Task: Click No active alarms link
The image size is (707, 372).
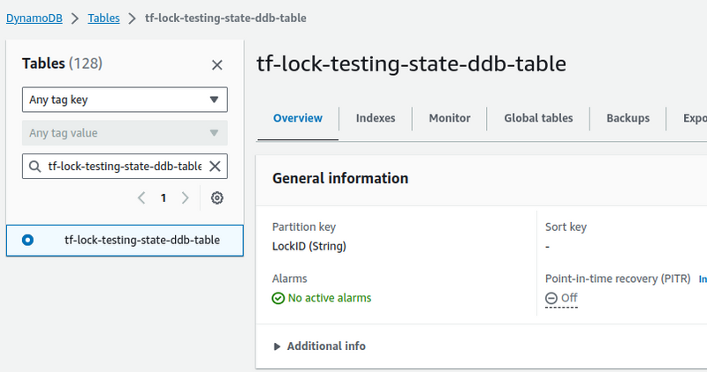Action: (330, 298)
